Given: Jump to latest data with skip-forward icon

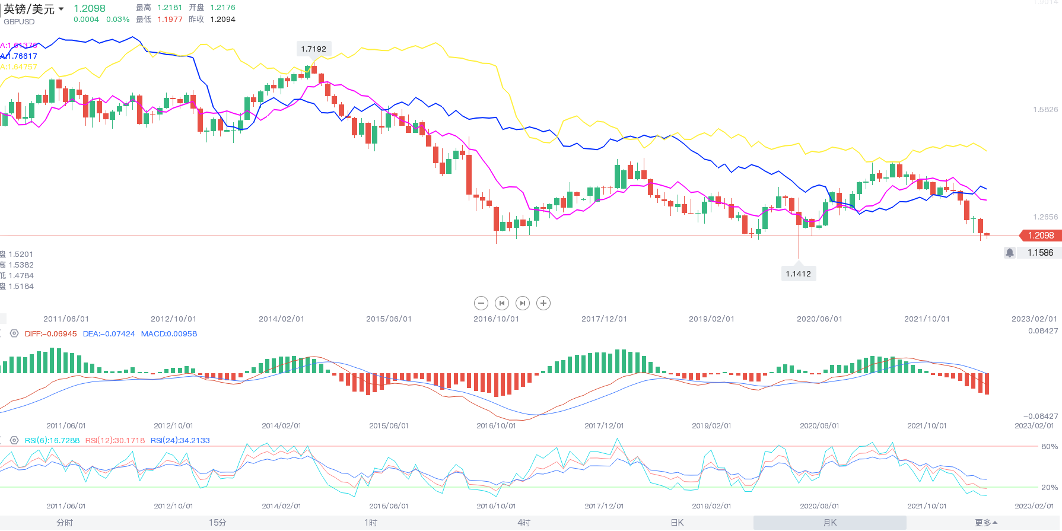Looking at the screenshot, I should [x=522, y=303].
